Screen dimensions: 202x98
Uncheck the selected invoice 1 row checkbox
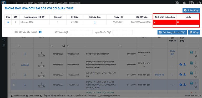click(x=13, y=85)
